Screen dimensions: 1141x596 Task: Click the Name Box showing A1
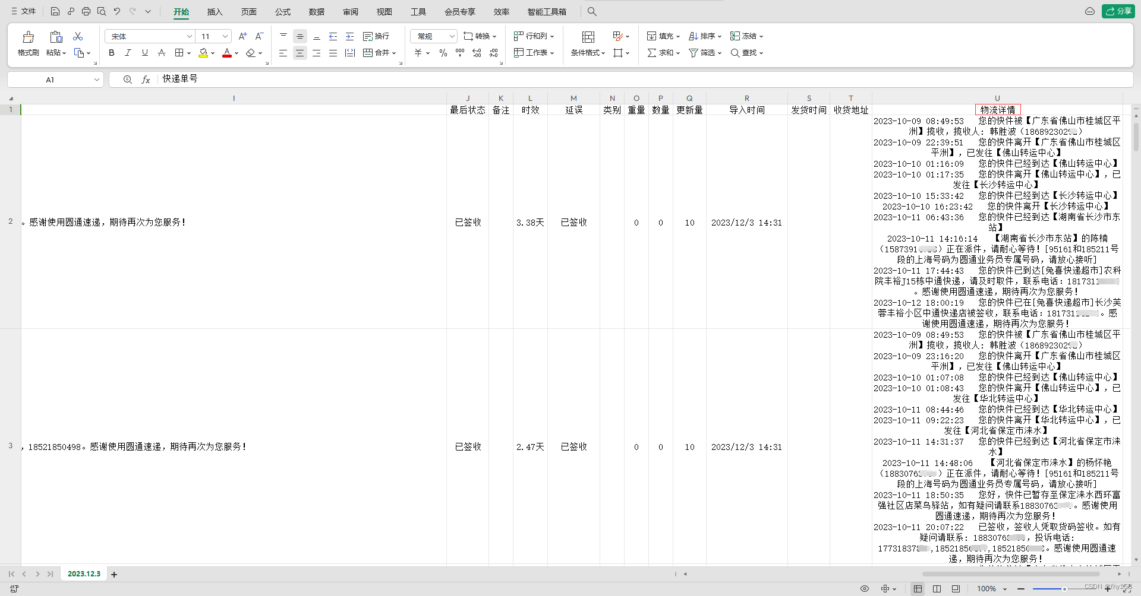(x=56, y=80)
